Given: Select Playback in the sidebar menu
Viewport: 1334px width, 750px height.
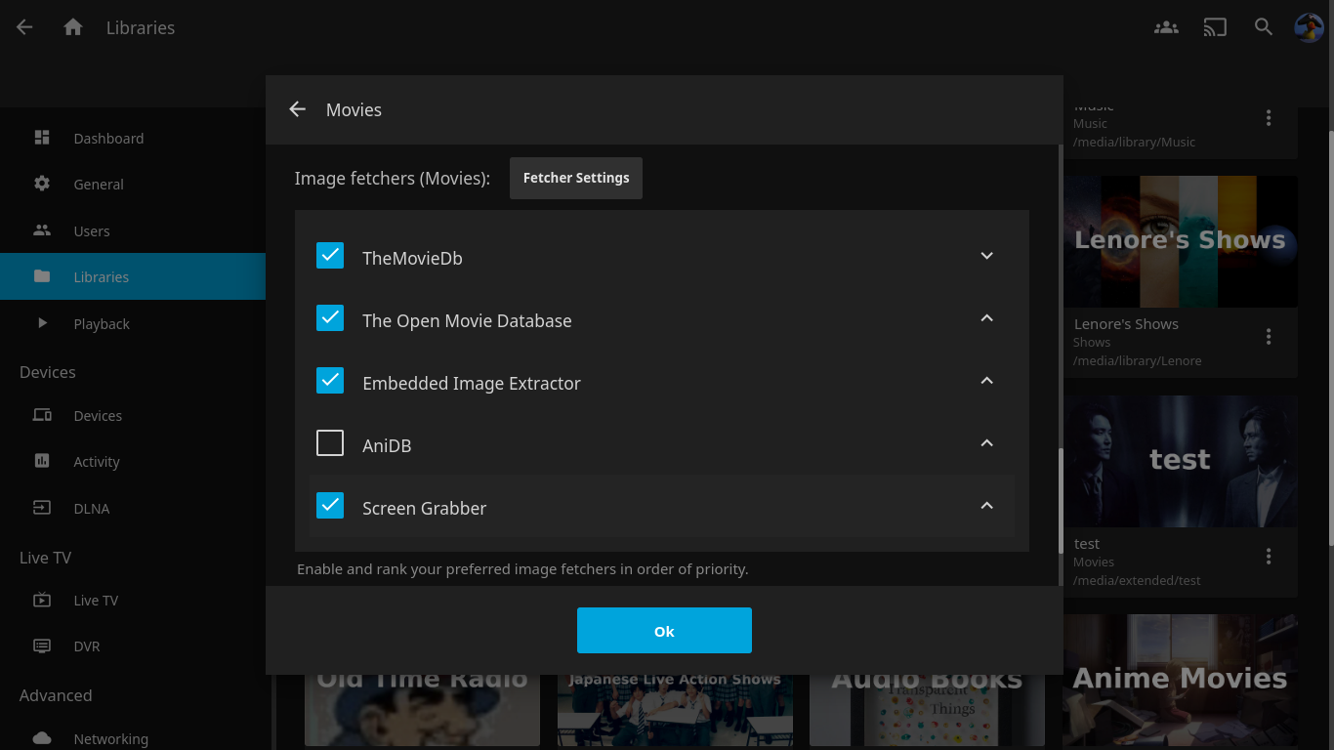Looking at the screenshot, I should (x=102, y=324).
